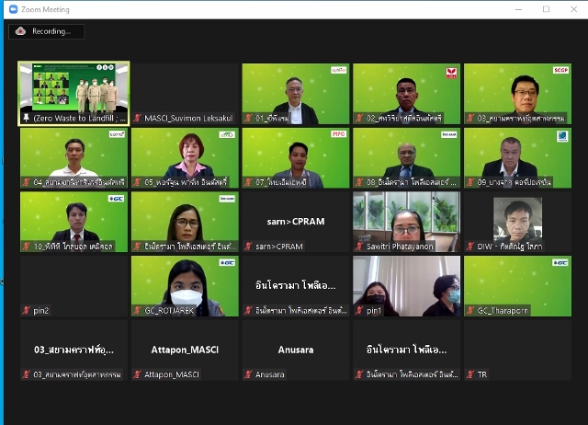Screen dimensions: 588x425
Task: Click muted mic icon next to pin2
Action: coord(27,311)
